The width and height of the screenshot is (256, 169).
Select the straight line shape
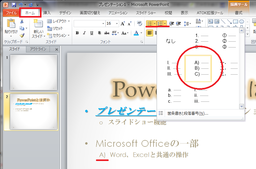[x=223, y=22]
